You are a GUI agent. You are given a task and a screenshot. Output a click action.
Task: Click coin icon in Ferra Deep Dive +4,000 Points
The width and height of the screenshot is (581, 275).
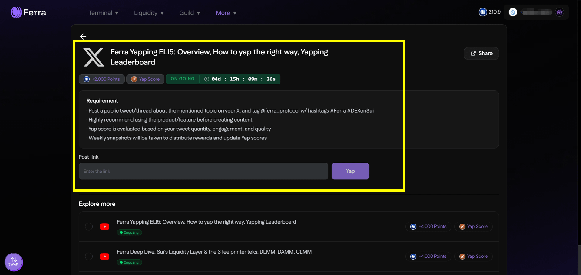(x=413, y=257)
